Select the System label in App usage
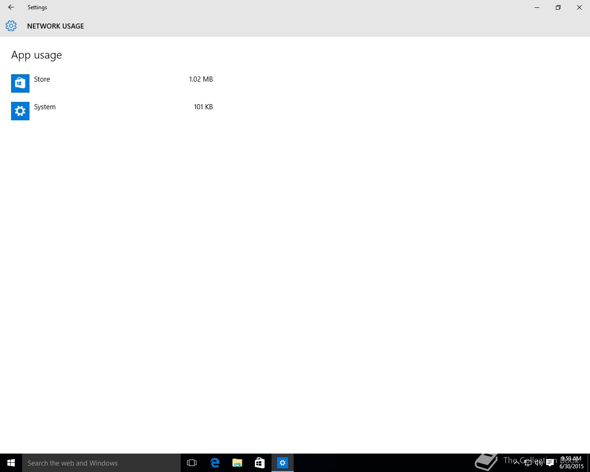Viewport: 590px width, 472px height. (45, 107)
